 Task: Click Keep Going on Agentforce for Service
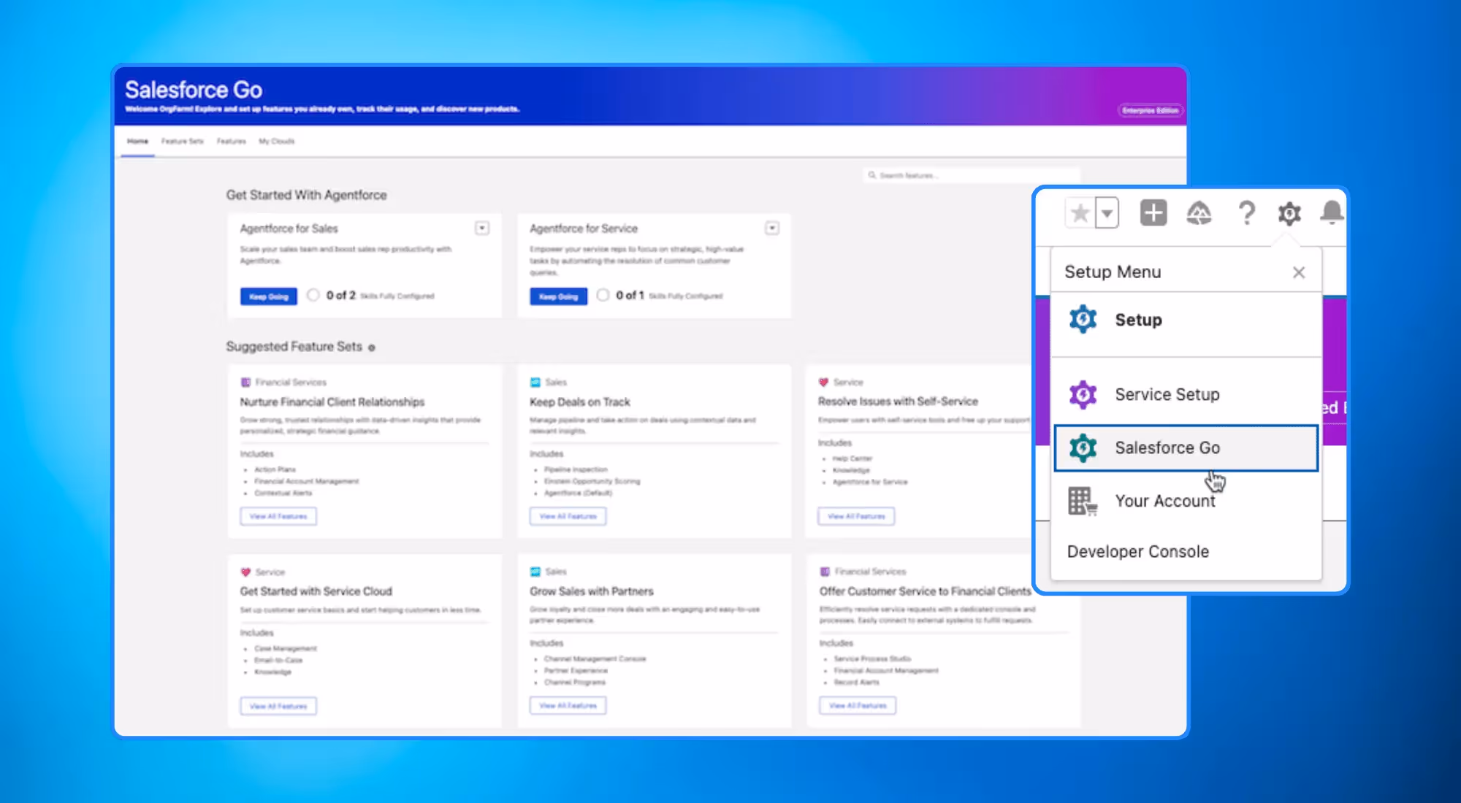pyautogui.click(x=559, y=296)
